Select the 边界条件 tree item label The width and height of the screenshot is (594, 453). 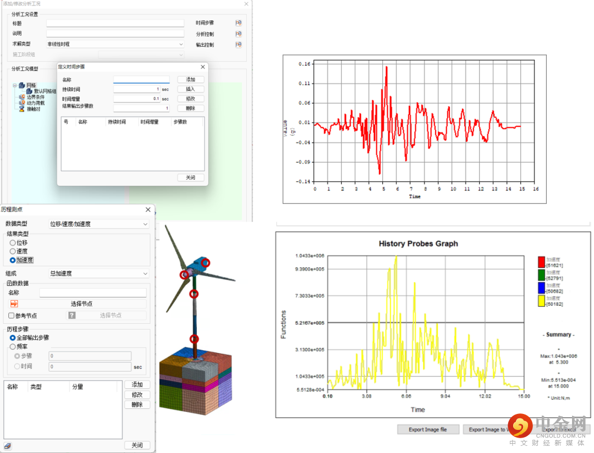pos(36,97)
